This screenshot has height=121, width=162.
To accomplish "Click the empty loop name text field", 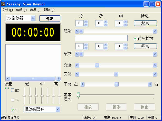I will [x=101, y=38].
